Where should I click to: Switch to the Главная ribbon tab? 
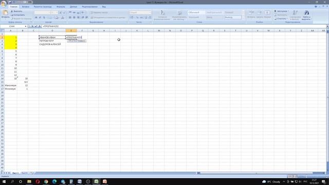[14, 7]
